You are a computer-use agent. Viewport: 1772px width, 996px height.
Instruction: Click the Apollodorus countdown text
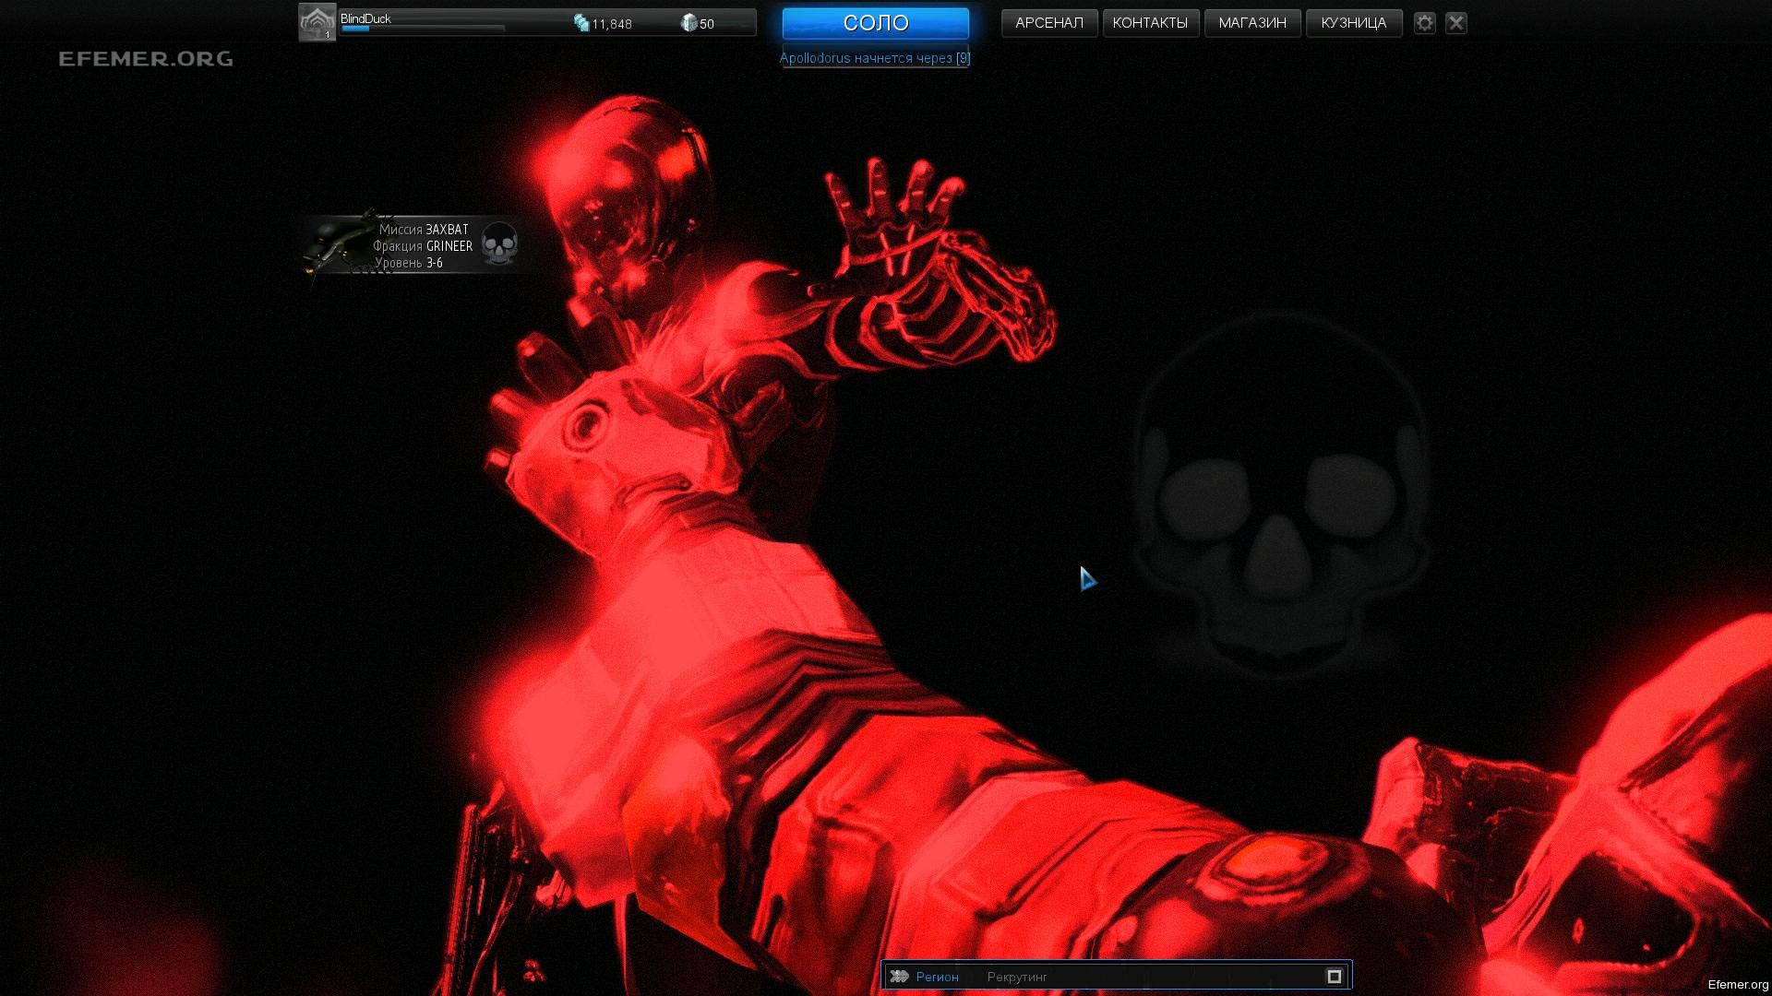(x=875, y=58)
